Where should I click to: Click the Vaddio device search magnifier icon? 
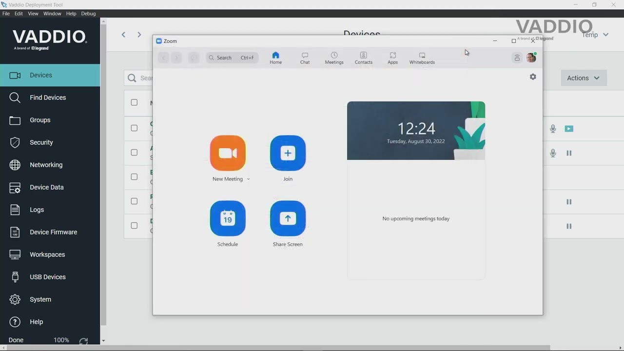(x=132, y=78)
